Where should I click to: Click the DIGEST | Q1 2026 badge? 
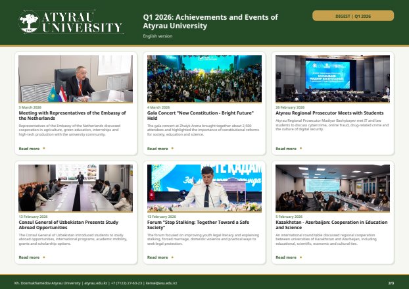point(353,16)
